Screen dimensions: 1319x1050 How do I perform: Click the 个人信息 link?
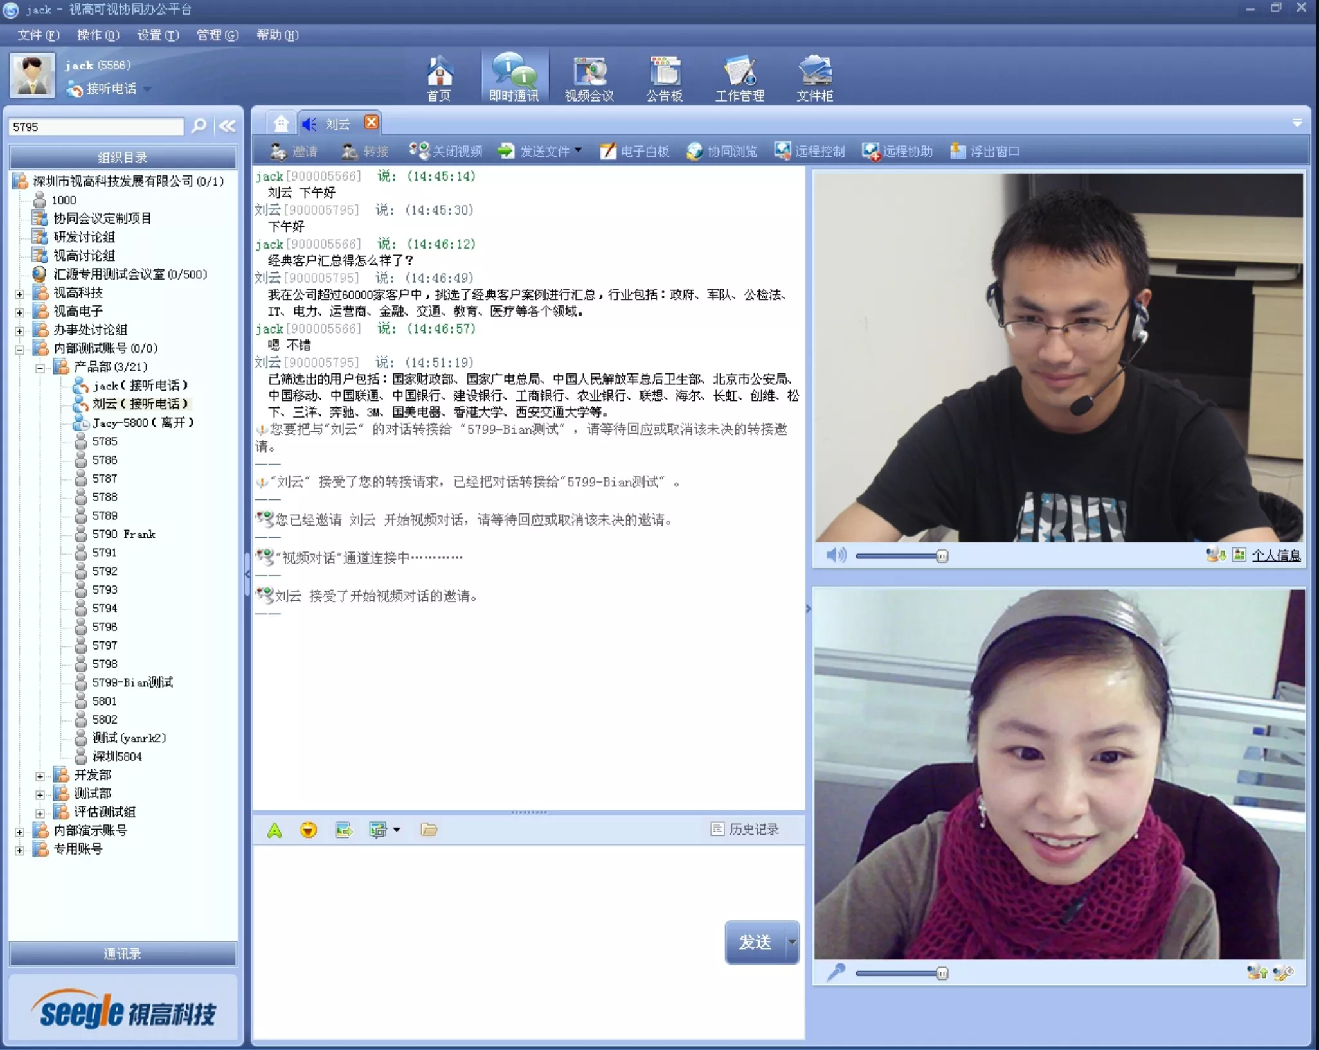(x=1276, y=555)
